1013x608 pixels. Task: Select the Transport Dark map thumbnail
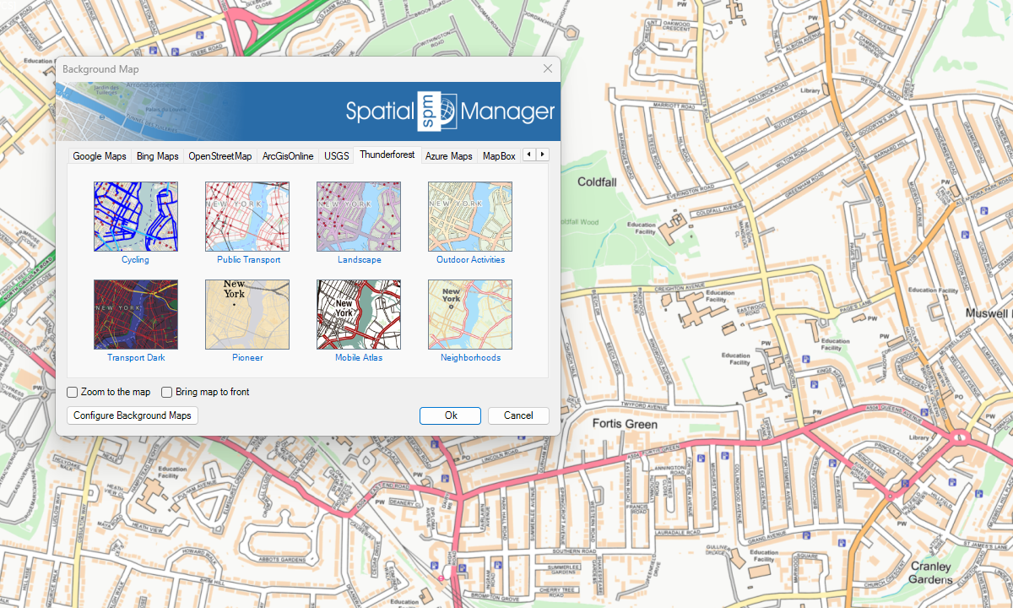[135, 314]
